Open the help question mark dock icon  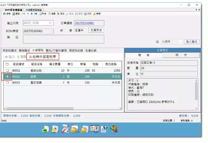tap(105, 129)
